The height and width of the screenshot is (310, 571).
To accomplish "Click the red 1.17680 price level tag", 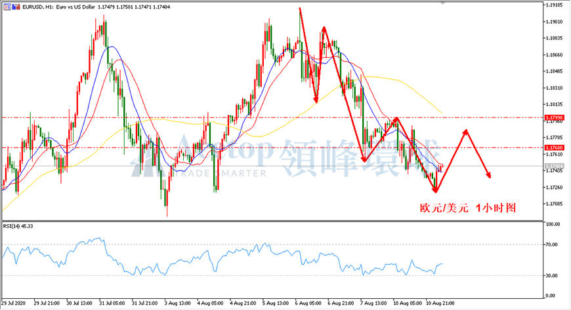I will point(554,147).
